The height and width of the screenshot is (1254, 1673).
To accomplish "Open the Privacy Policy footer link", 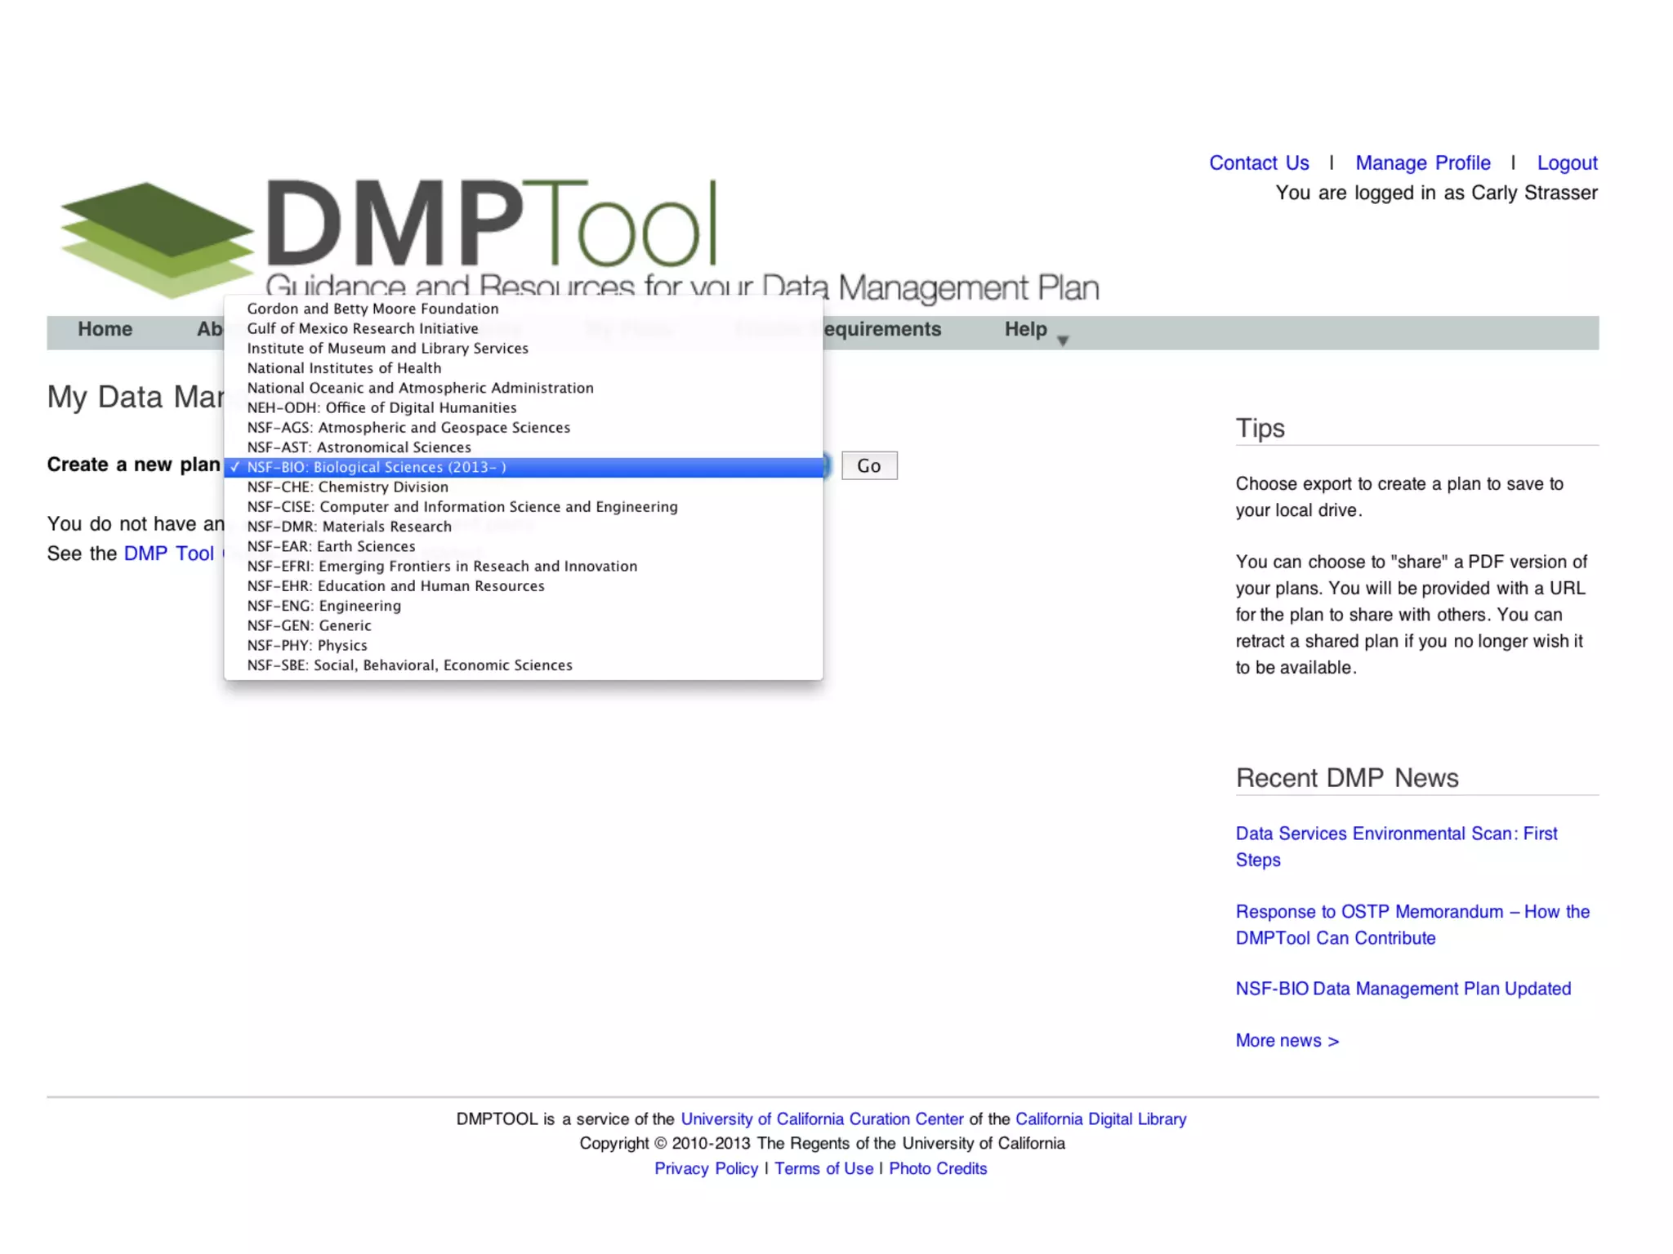I will pyautogui.click(x=706, y=1168).
